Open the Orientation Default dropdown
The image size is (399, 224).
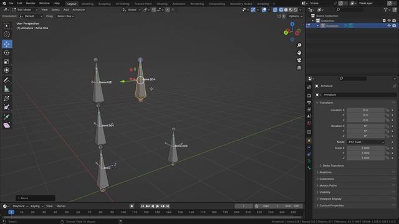click(x=31, y=16)
